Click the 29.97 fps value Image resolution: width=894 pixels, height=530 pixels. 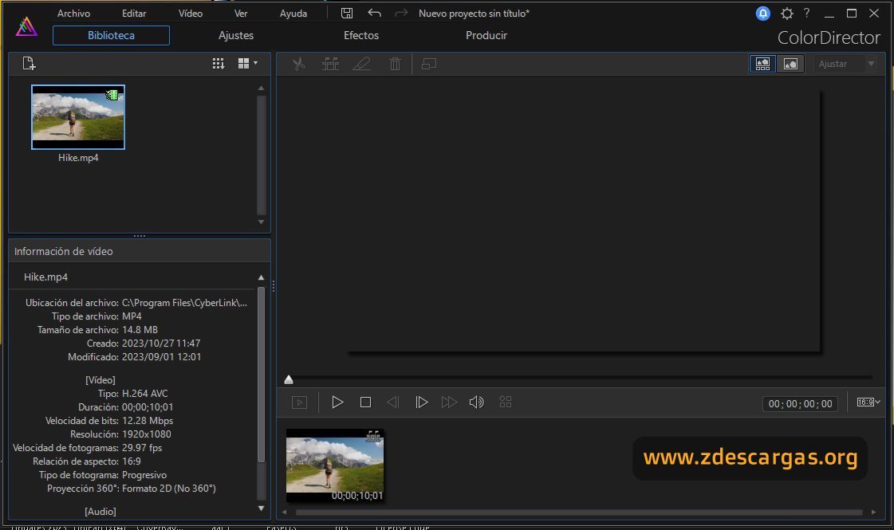point(142,448)
